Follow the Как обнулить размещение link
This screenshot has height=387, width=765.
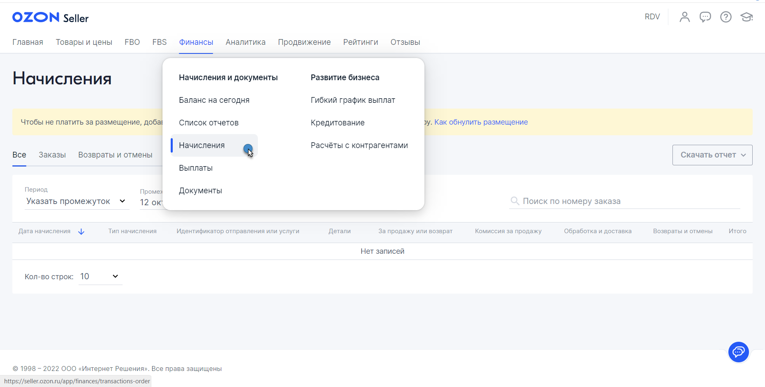(x=481, y=122)
